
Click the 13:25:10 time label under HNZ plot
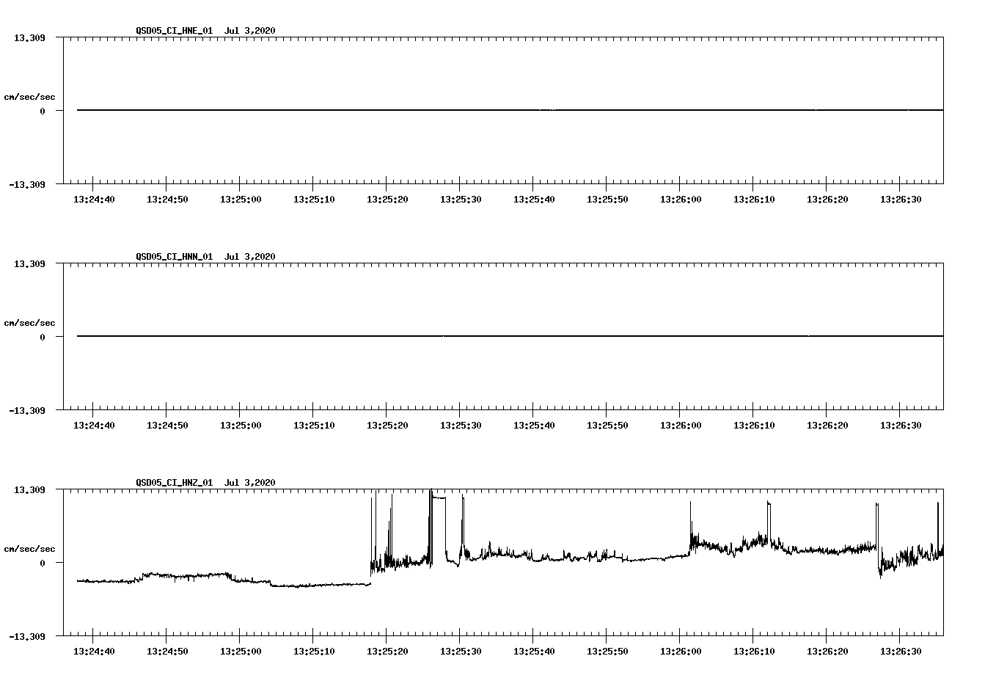pos(314,651)
